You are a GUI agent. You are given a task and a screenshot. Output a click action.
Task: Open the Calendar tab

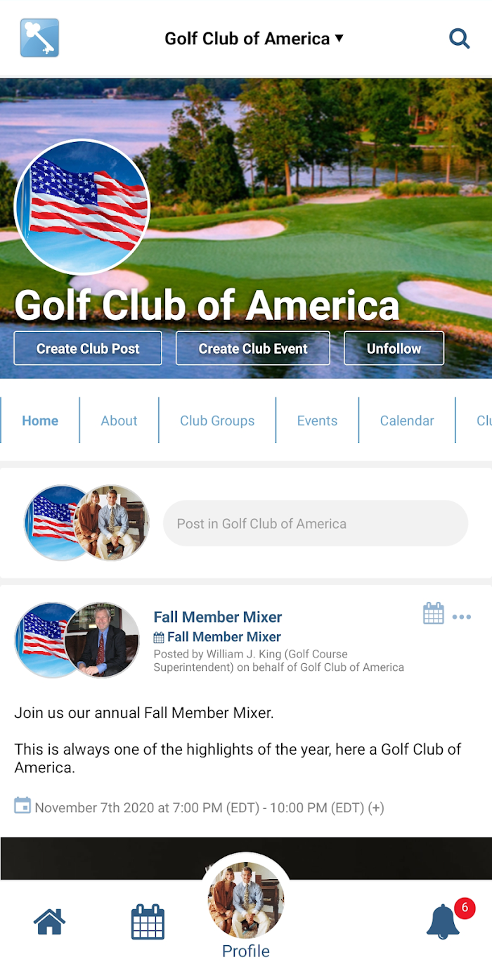407,421
